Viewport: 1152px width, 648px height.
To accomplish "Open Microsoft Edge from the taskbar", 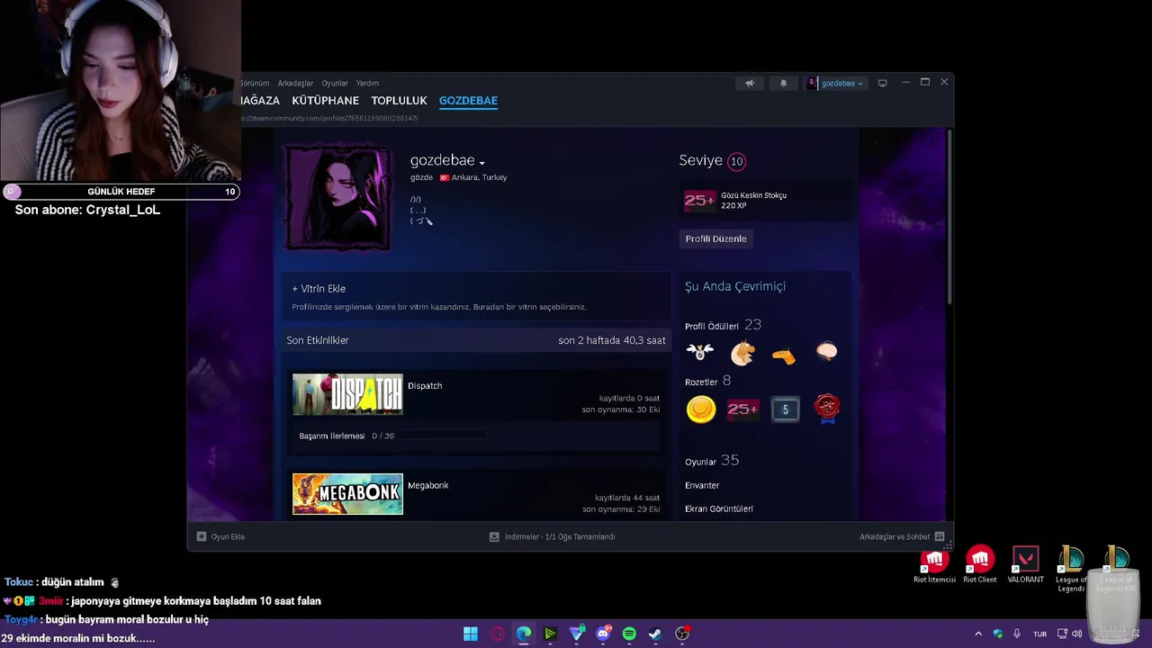I will click(524, 634).
